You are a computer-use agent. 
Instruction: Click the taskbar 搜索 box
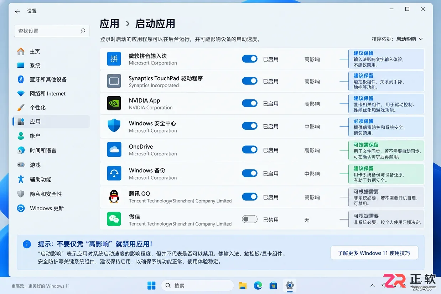pyautogui.click(x=198, y=285)
